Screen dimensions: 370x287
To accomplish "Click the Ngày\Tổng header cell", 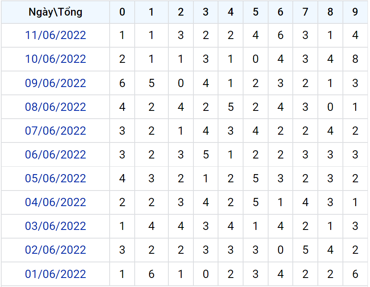I will 55,12.
